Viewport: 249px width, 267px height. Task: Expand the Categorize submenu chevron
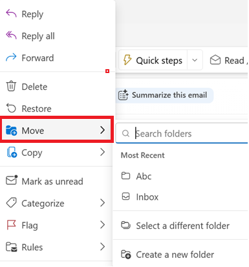[x=103, y=203]
